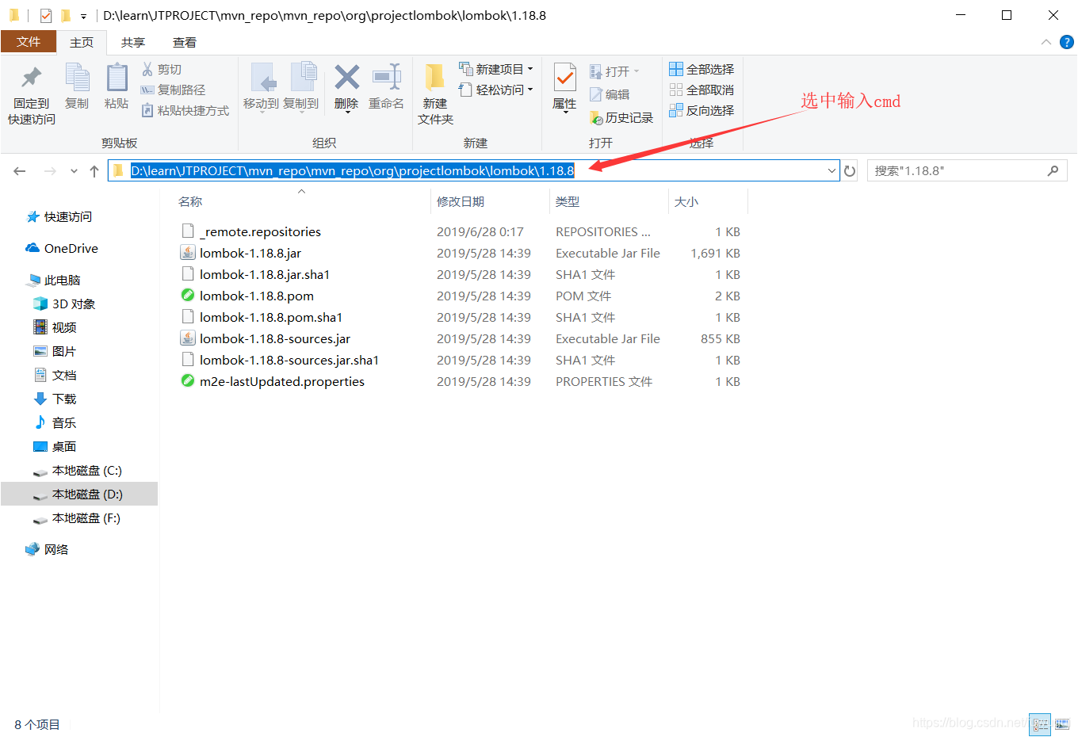
Task: Select the Cut scissors option
Action: 162,70
